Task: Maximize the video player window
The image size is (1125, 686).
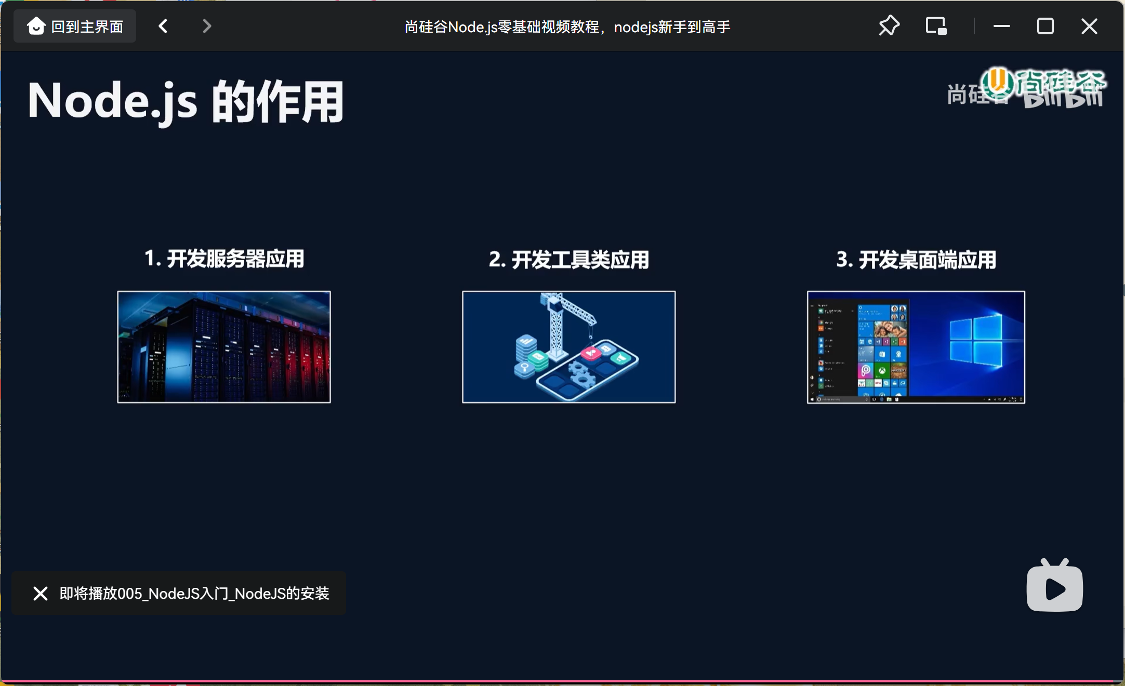Action: point(1045,26)
